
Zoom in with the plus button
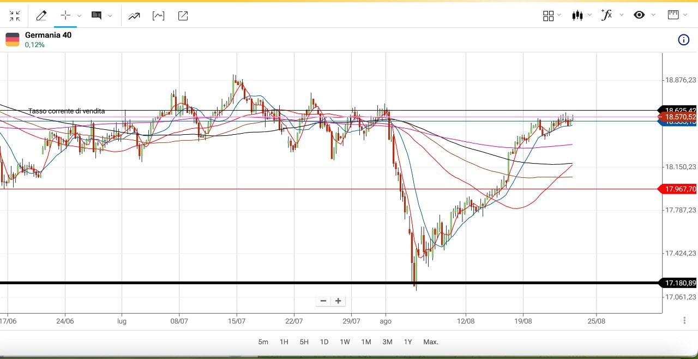point(338,301)
